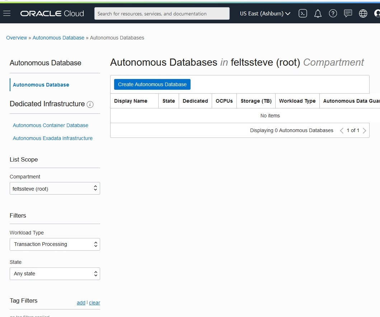Click the language globe icon
Viewport: 380px width, 317px height.
(363, 14)
